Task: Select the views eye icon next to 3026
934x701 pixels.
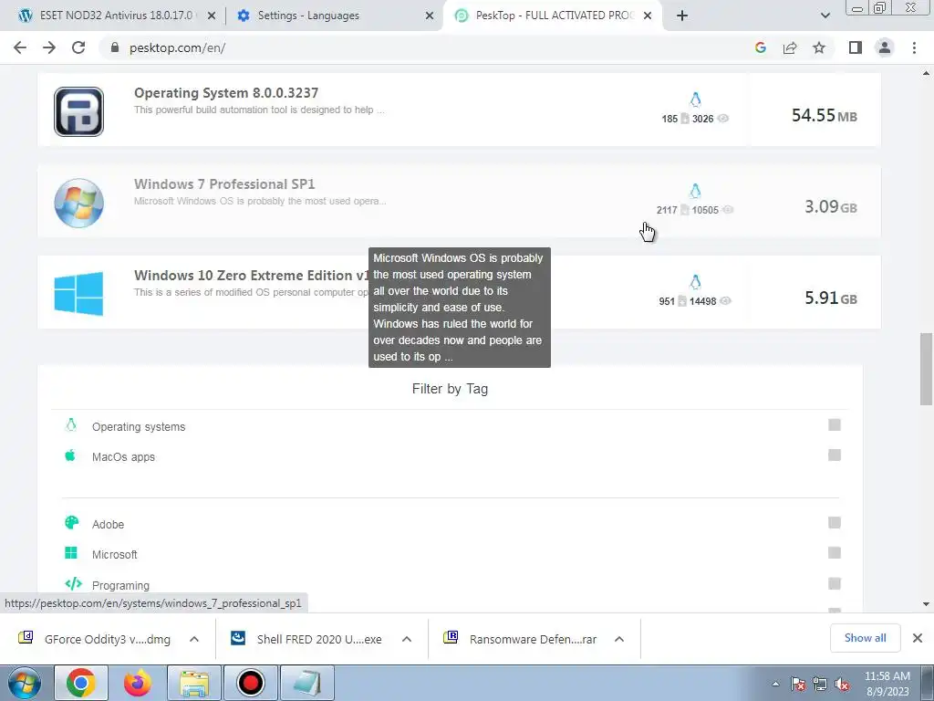Action: (x=722, y=118)
